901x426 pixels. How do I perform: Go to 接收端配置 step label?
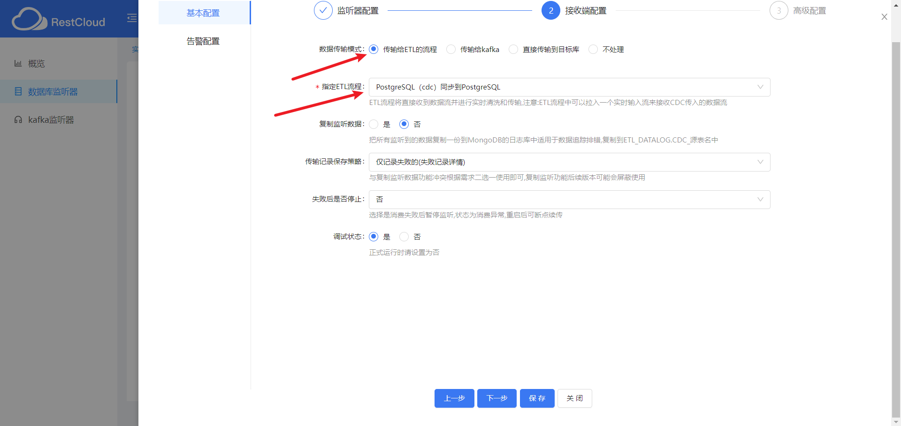tap(585, 10)
